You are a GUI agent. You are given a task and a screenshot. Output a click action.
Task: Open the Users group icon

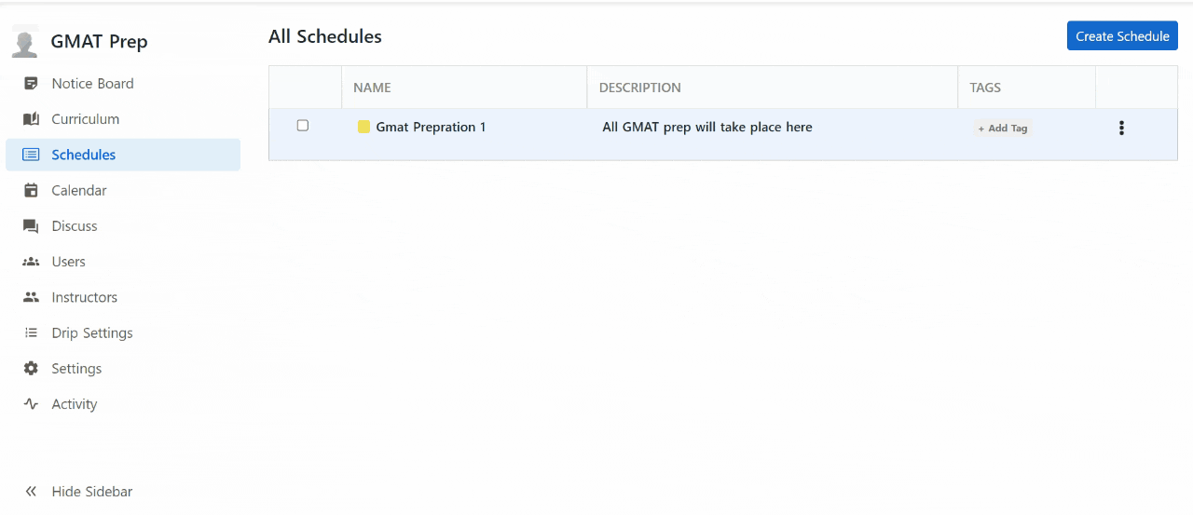click(x=31, y=262)
